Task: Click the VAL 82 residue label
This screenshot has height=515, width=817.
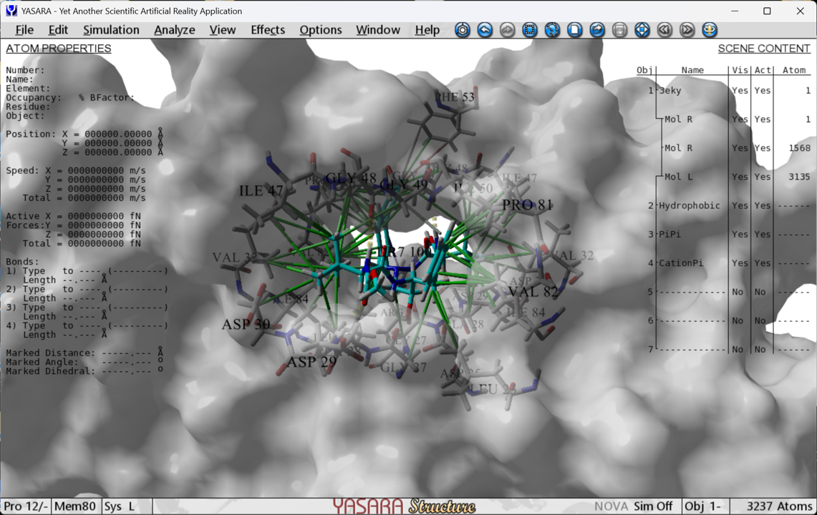Action: tap(533, 292)
